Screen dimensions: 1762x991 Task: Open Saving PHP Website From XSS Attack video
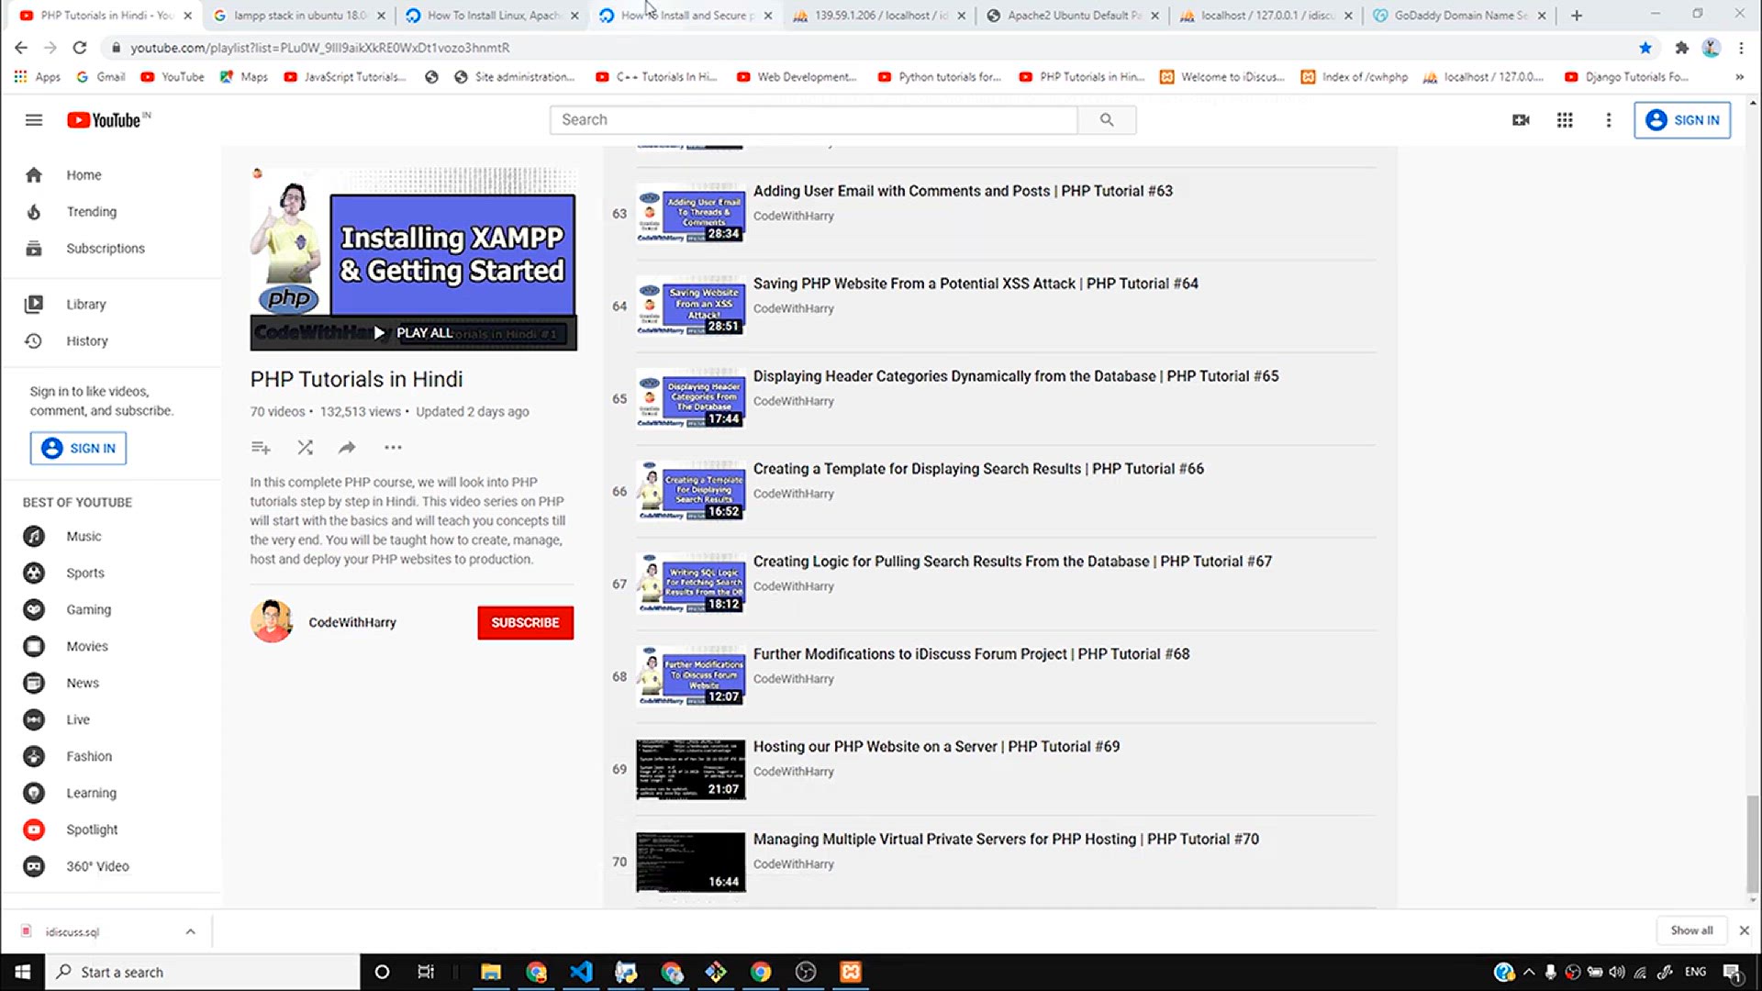point(976,284)
